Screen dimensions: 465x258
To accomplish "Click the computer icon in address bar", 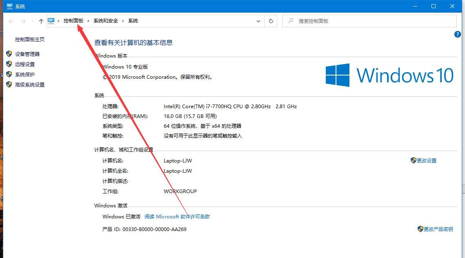I will 51,21.
